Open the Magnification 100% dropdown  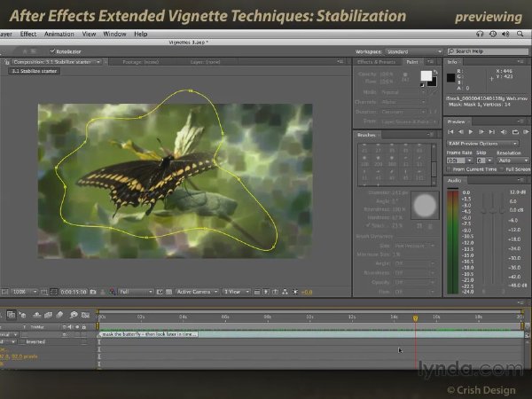24,292
